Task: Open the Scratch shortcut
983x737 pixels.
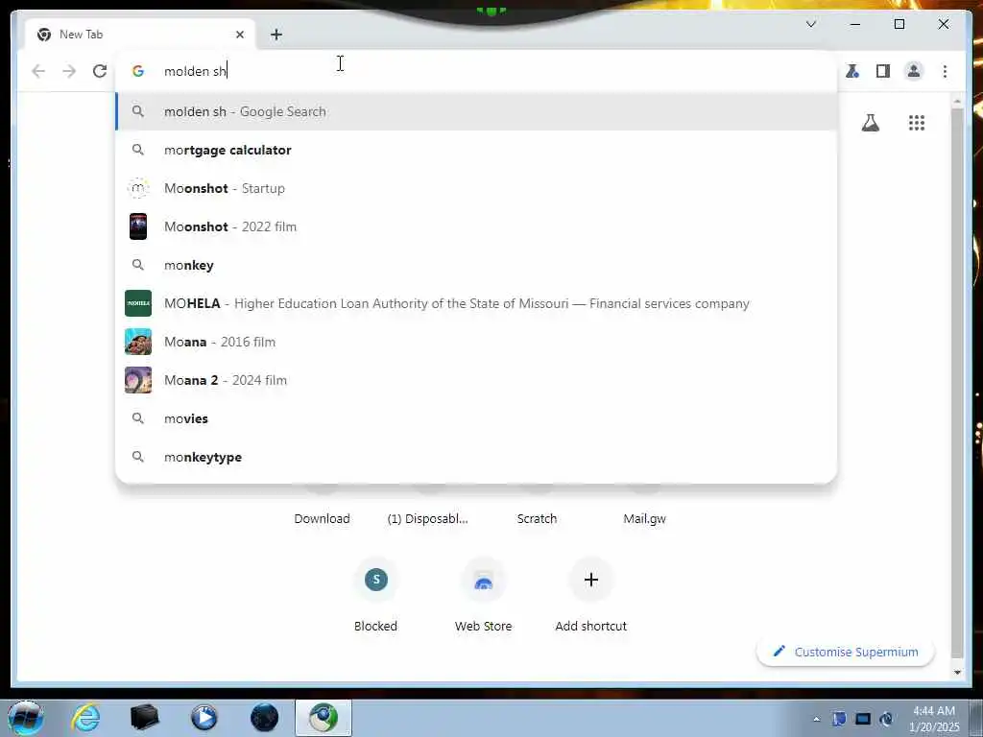Action: [x=537, y=518]
